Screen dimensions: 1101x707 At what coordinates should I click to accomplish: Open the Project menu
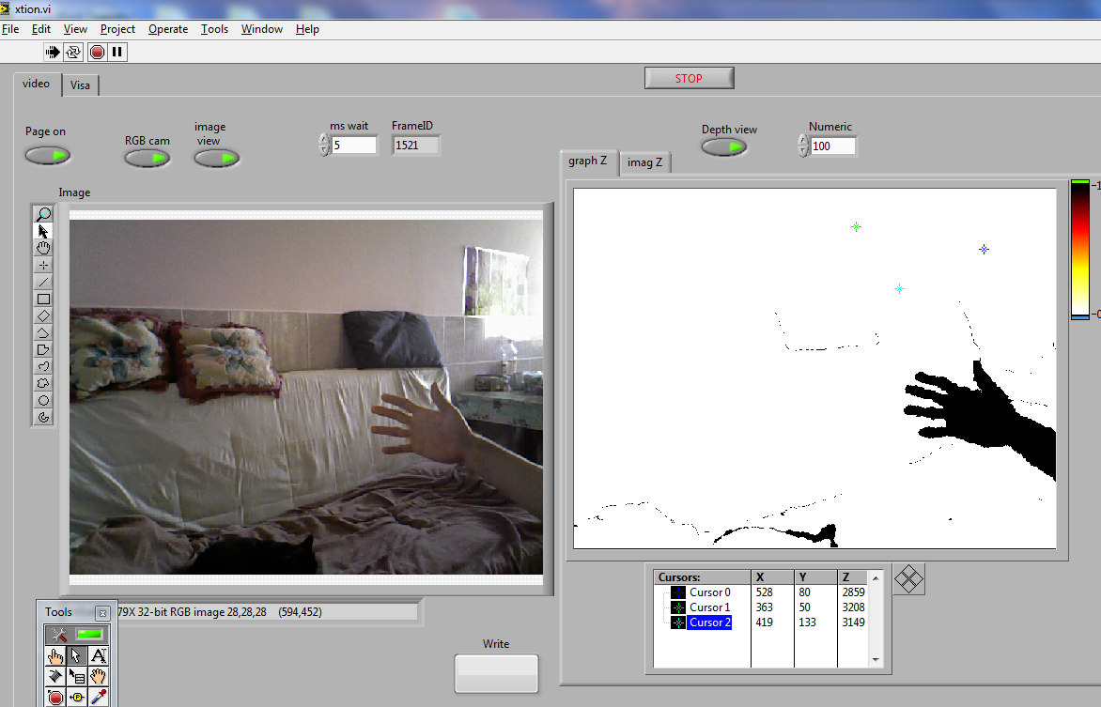tap(117, 29)
